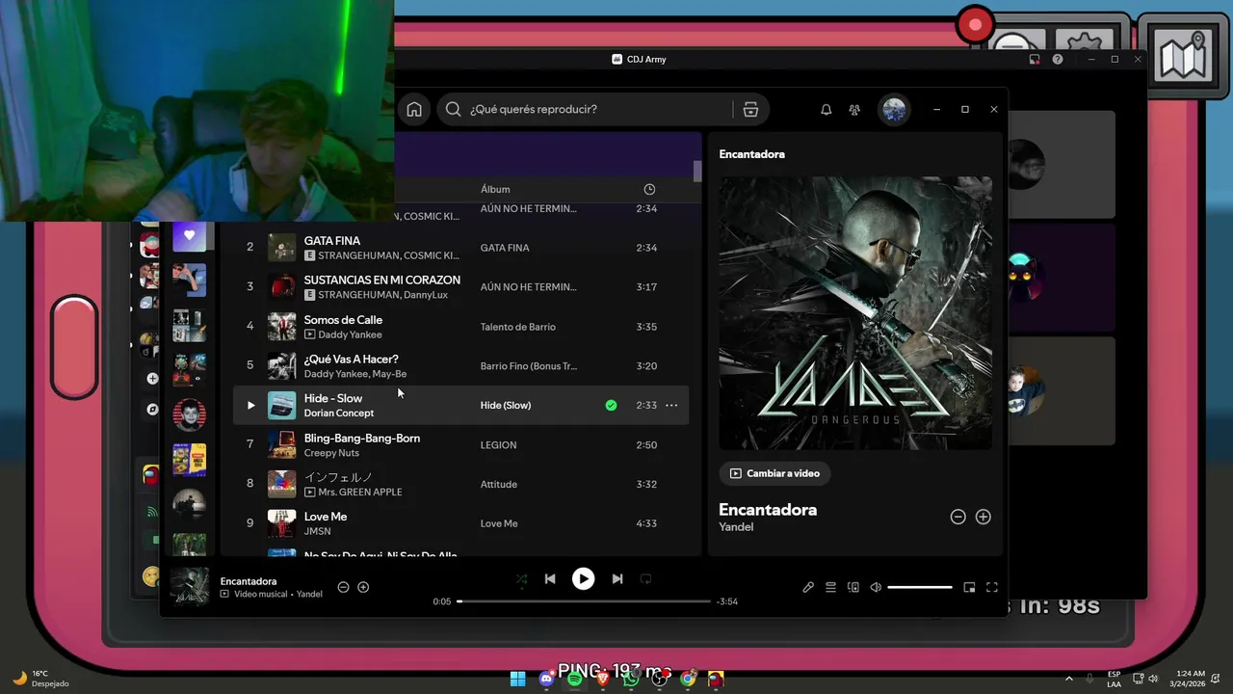The width and height of the screenshot is (1233, 694).
Task: Select the Somos de Calle track
Action: 460,327
